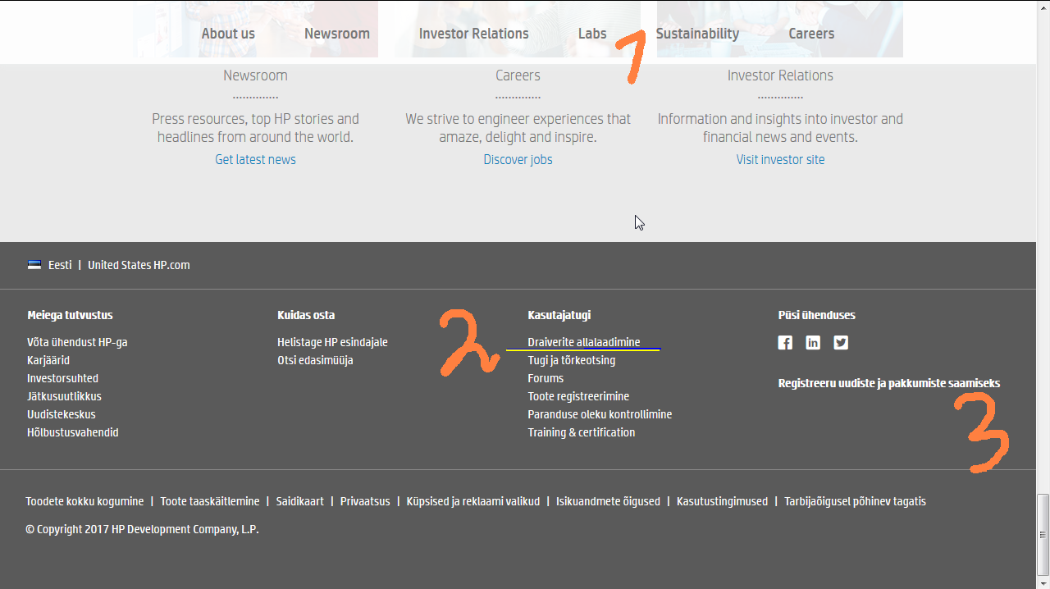Select the Eesti country link
This screenshot has width=1050, height=589.
(x=60, y=265)
